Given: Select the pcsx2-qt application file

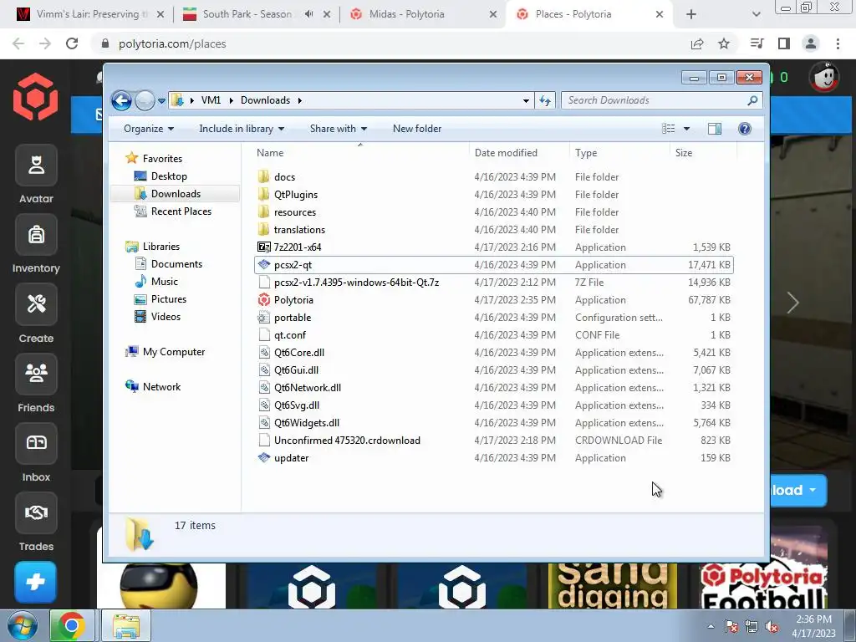Looking at the screenshot, I should (x=494, y=265).
